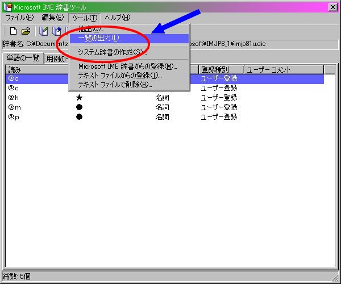Viewport: 341px width, 284px height.
Task: Open the ヘルプ(H) menu
Action: click(118, 18)
